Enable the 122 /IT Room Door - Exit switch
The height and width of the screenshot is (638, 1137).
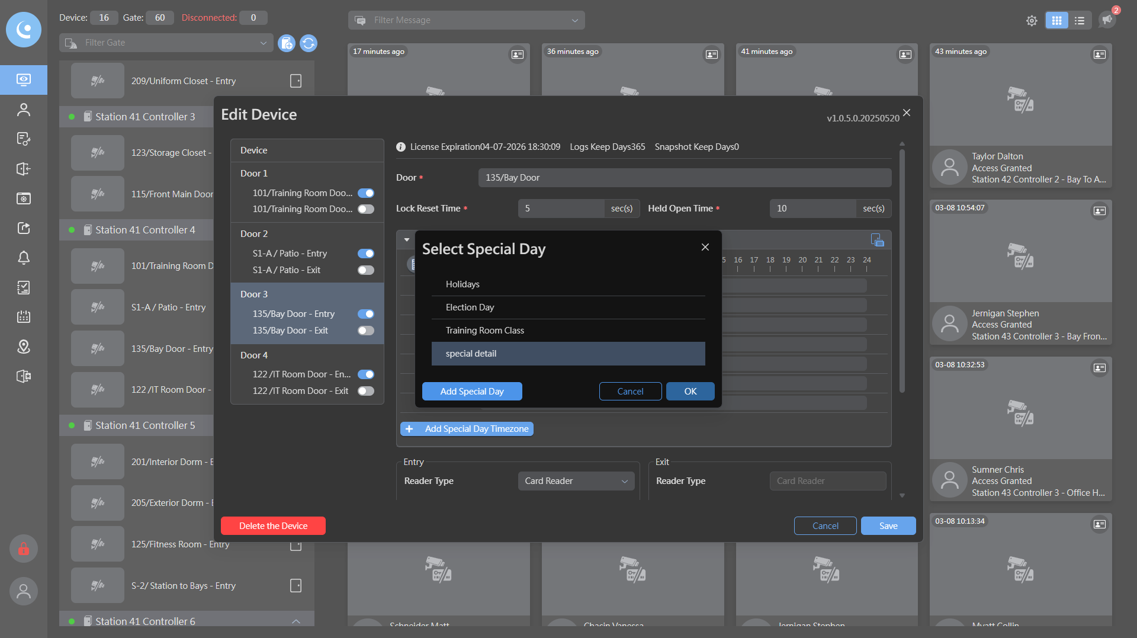[x=366, y=391]
